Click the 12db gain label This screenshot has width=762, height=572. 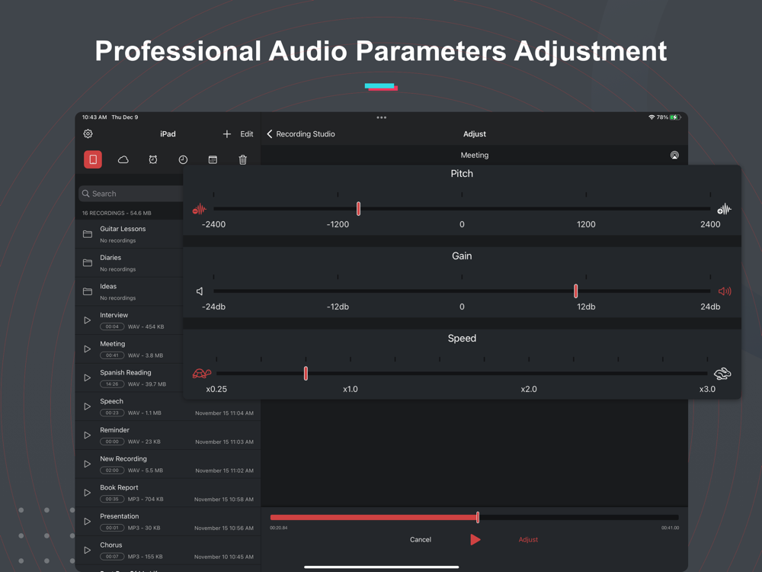click(586, 307)
